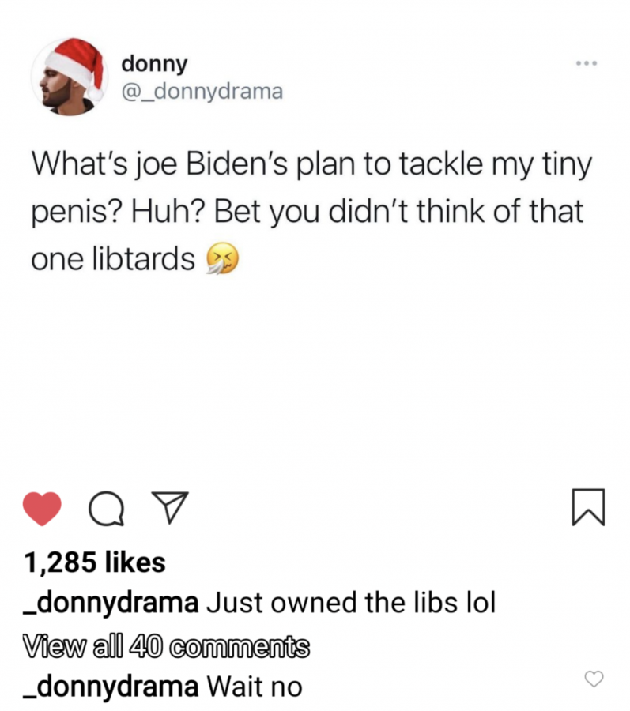630x711 pixels.
Task: Click the word "libtards" in the tweet
Action: (144, 259)
